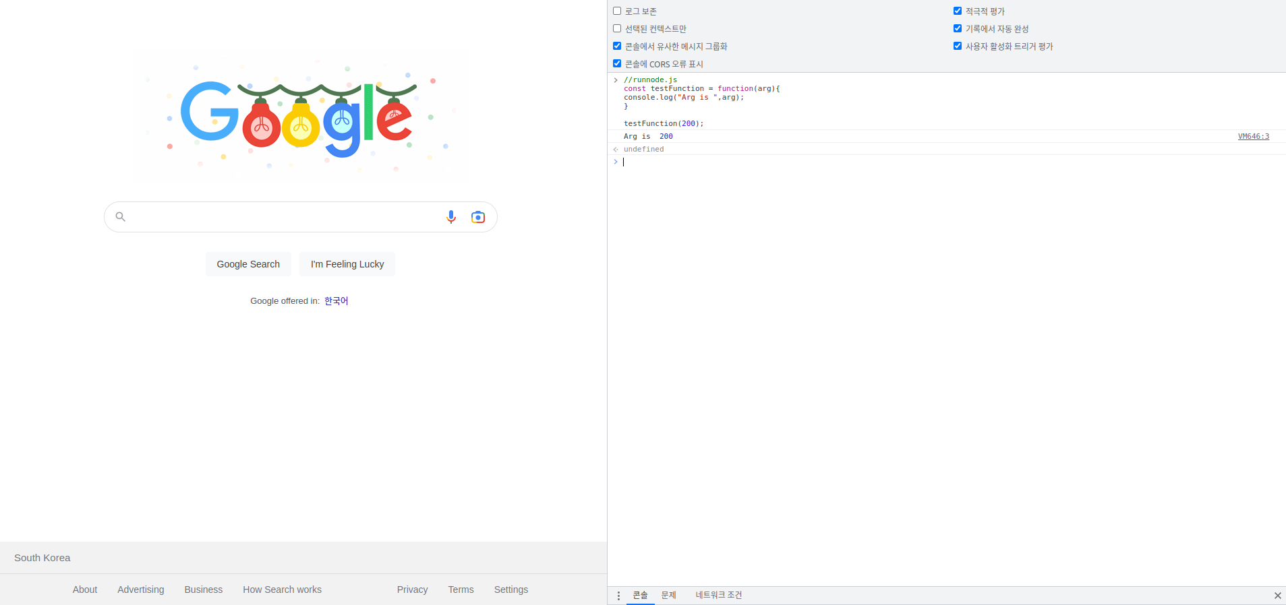
Task: Open the Privacy footer link
Action: (x=413, y=590)
